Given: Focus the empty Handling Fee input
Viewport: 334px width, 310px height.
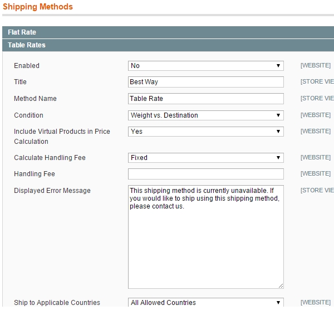Looking at the screenshot, I should (206, 174).
